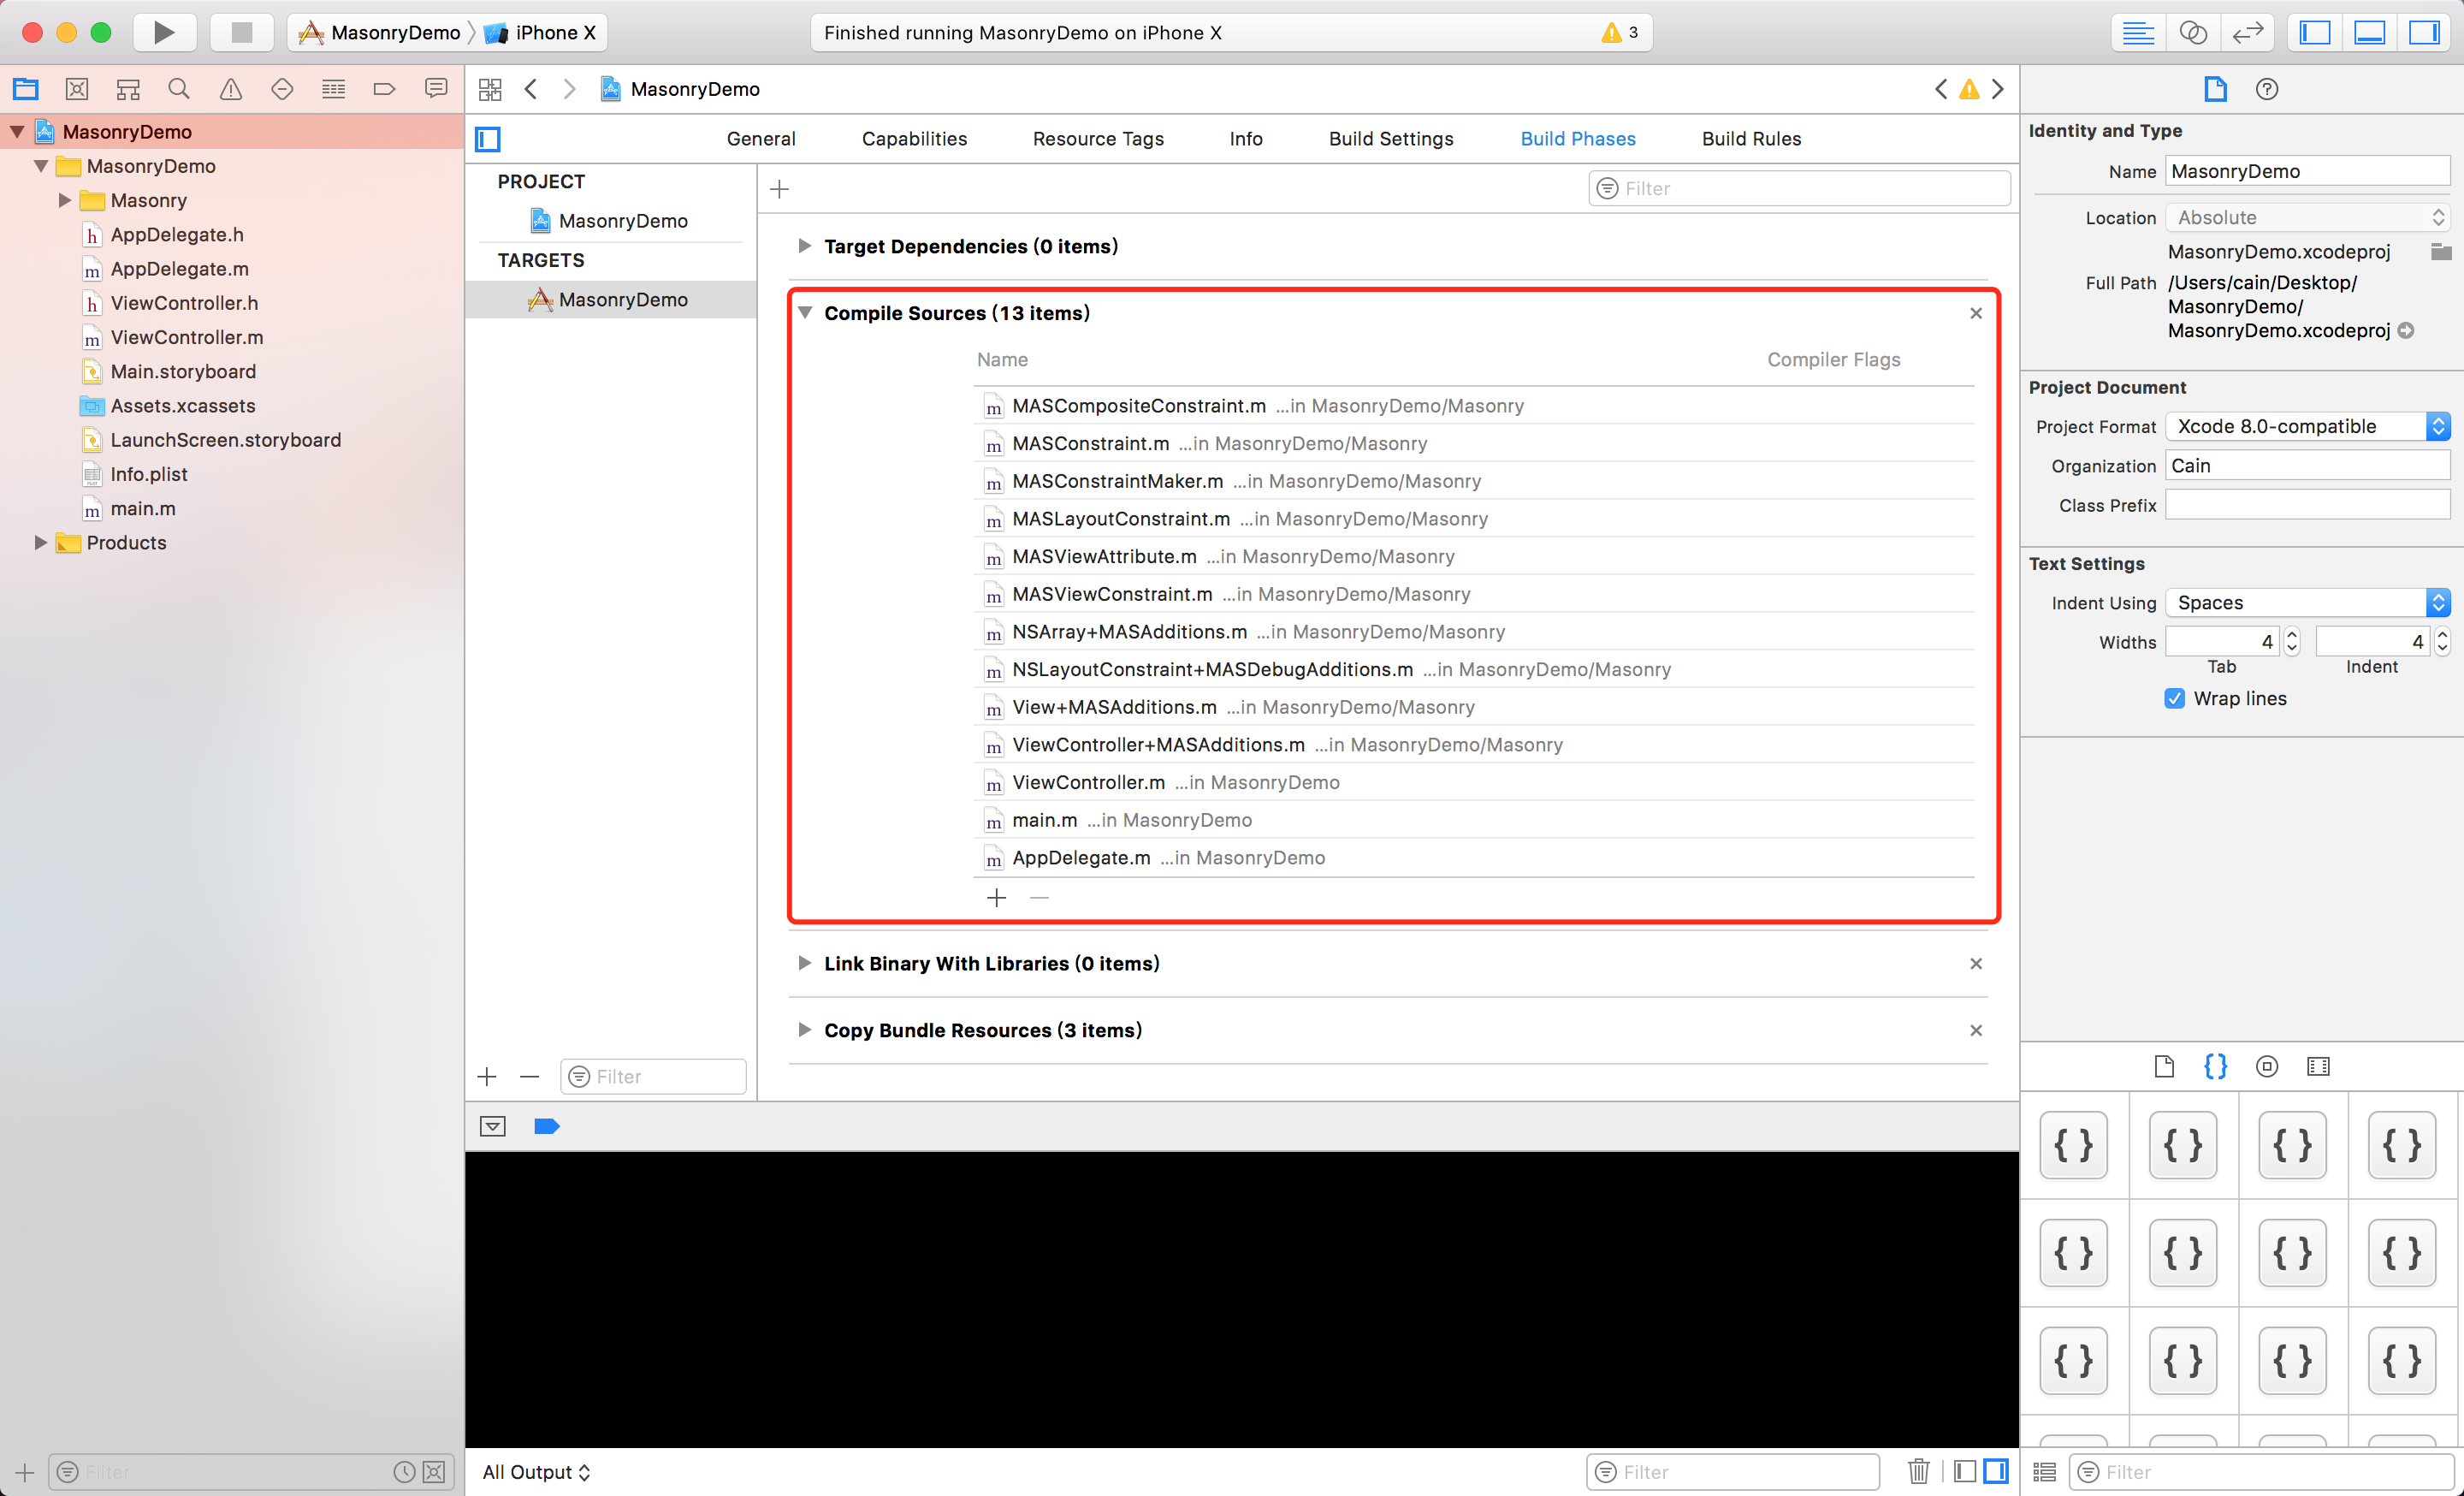Screen dimensions: 2464x1496
Task: Open the Project Format dropdown
Action: coord(2307,426)
